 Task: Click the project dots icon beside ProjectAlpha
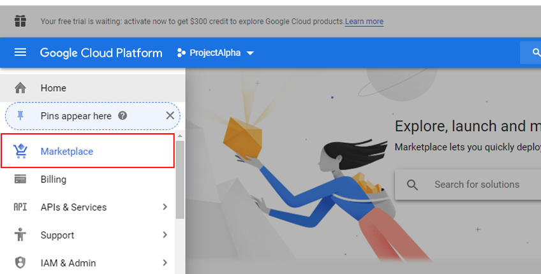tap(181, 53)
